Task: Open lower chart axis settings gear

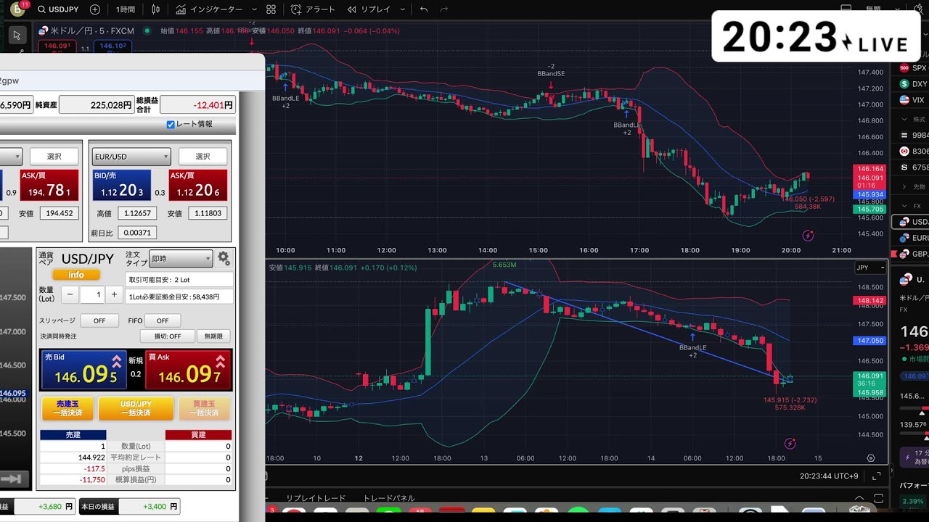Action: coord(871,458)
